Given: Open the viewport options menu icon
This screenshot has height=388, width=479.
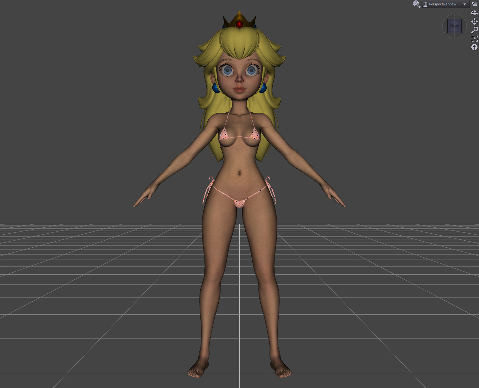Looking at the screenshot, I should 475,4.
